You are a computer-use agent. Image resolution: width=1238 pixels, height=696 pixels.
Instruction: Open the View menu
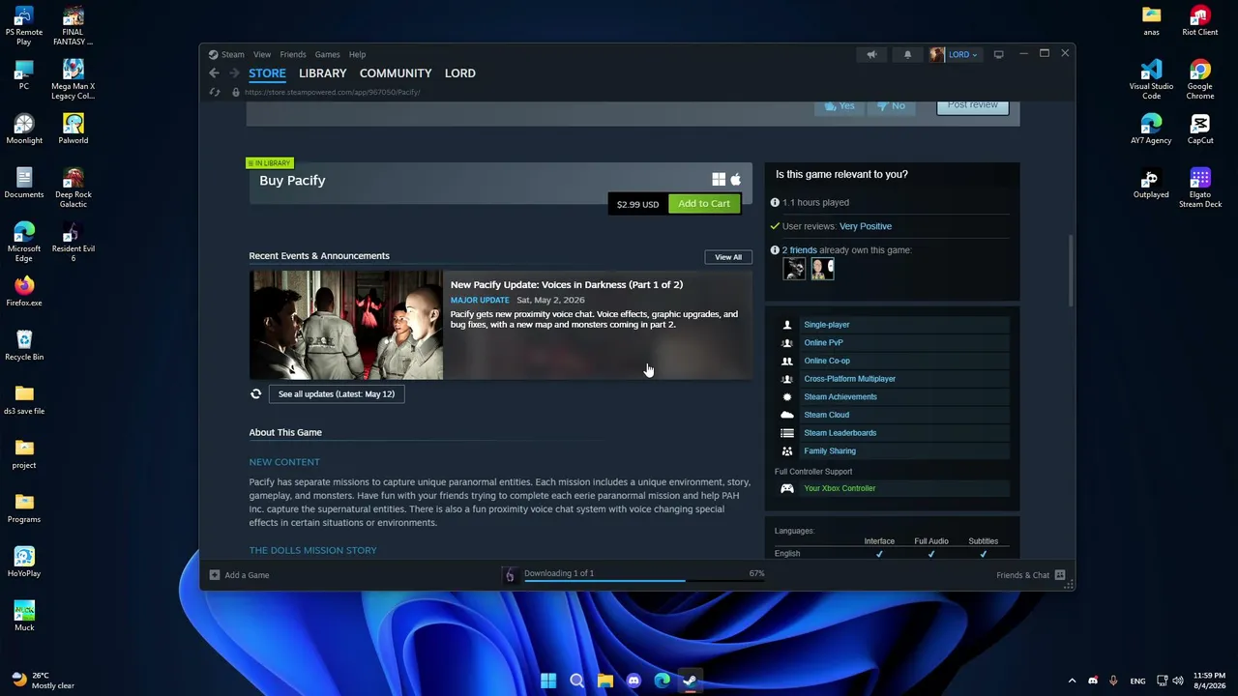(x=262, y=54)
